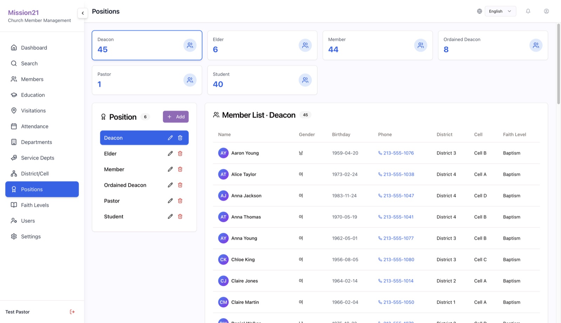Open the English language dropdown
Screen dimensions: 561x323
pos(500,11)
